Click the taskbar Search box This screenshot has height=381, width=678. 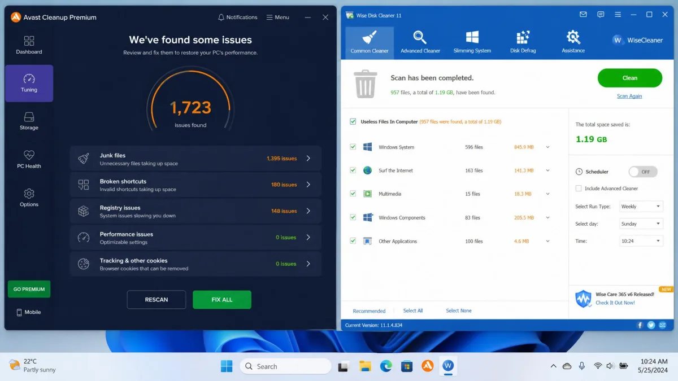point(286,366)
